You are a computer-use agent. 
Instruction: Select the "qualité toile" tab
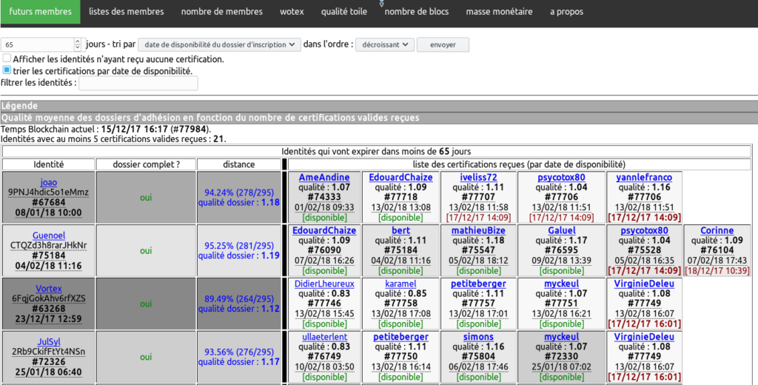(344, 12)
